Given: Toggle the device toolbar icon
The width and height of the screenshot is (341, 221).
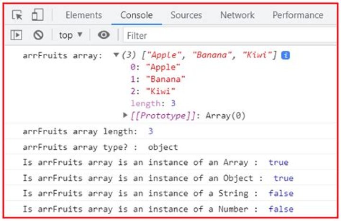Looking at the screenshot, I should coord(37,15).
